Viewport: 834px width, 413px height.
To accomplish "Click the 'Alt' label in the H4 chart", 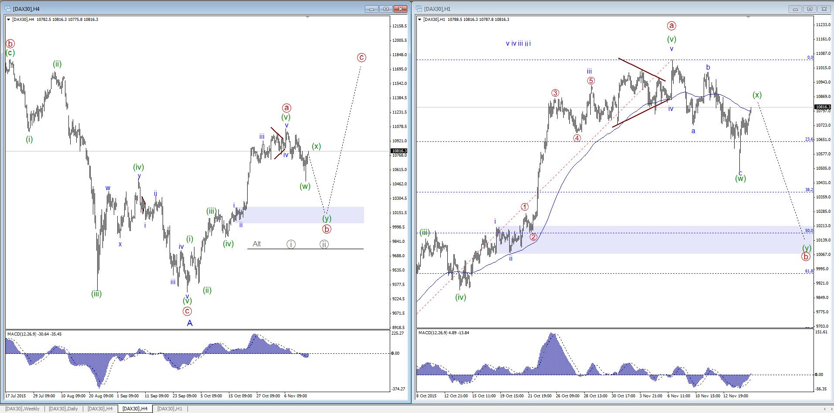I will pyautogui.click(x=257, y=244).
